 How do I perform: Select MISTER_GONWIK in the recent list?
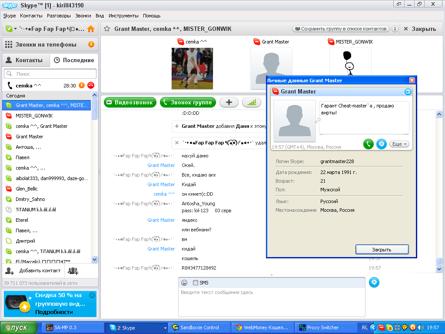(x=46, y=116)
